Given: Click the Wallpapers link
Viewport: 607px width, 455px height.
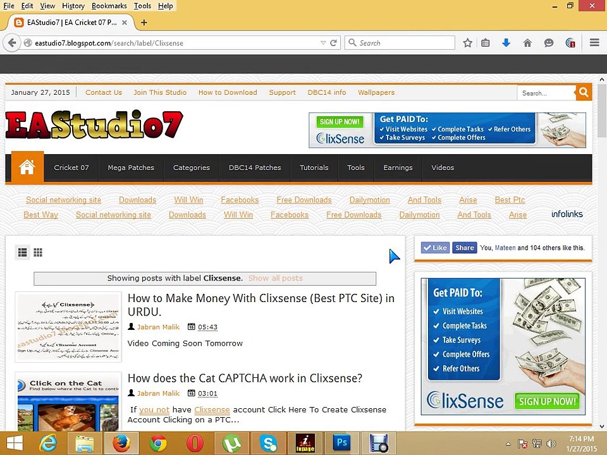Looking at the screenshot, I should (376, 92).
